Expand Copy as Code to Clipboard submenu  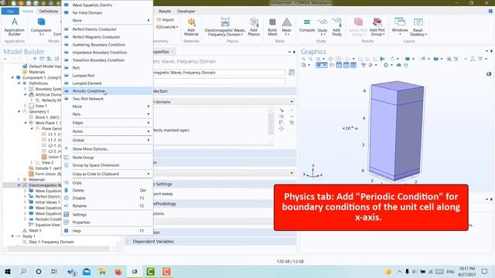(108, 174)
